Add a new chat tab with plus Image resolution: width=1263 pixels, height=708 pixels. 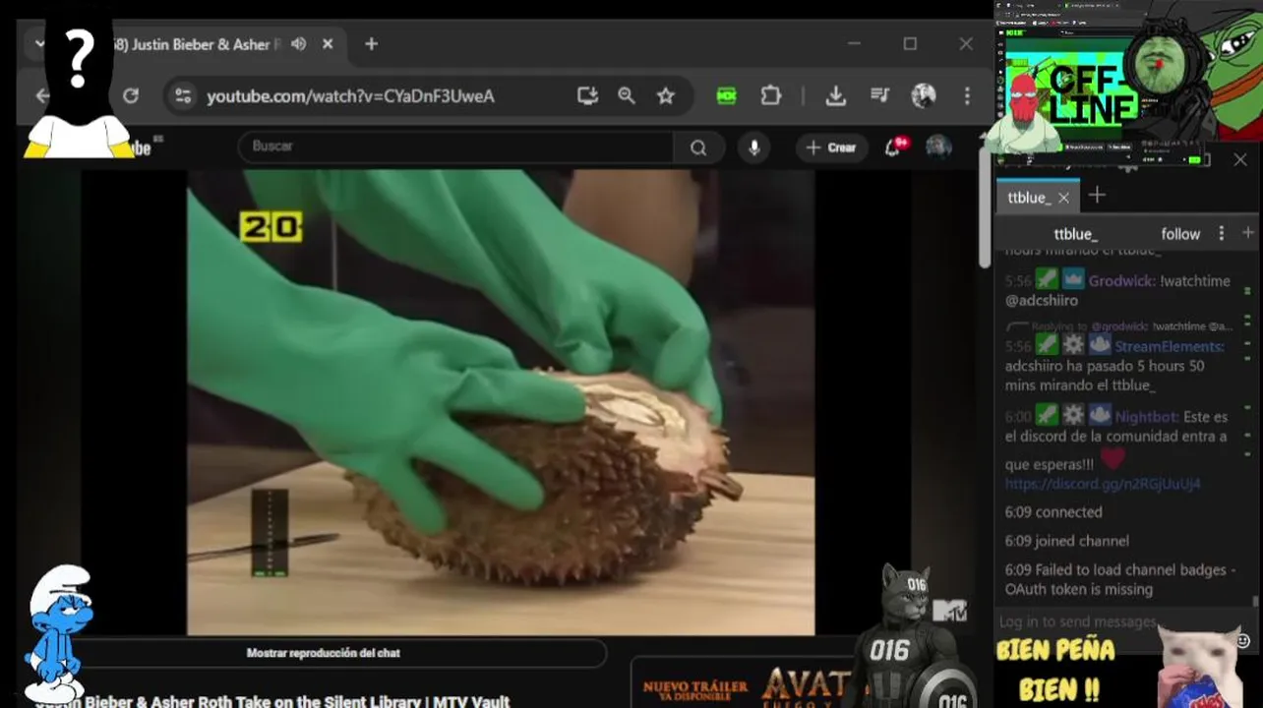coord(1097,196)
